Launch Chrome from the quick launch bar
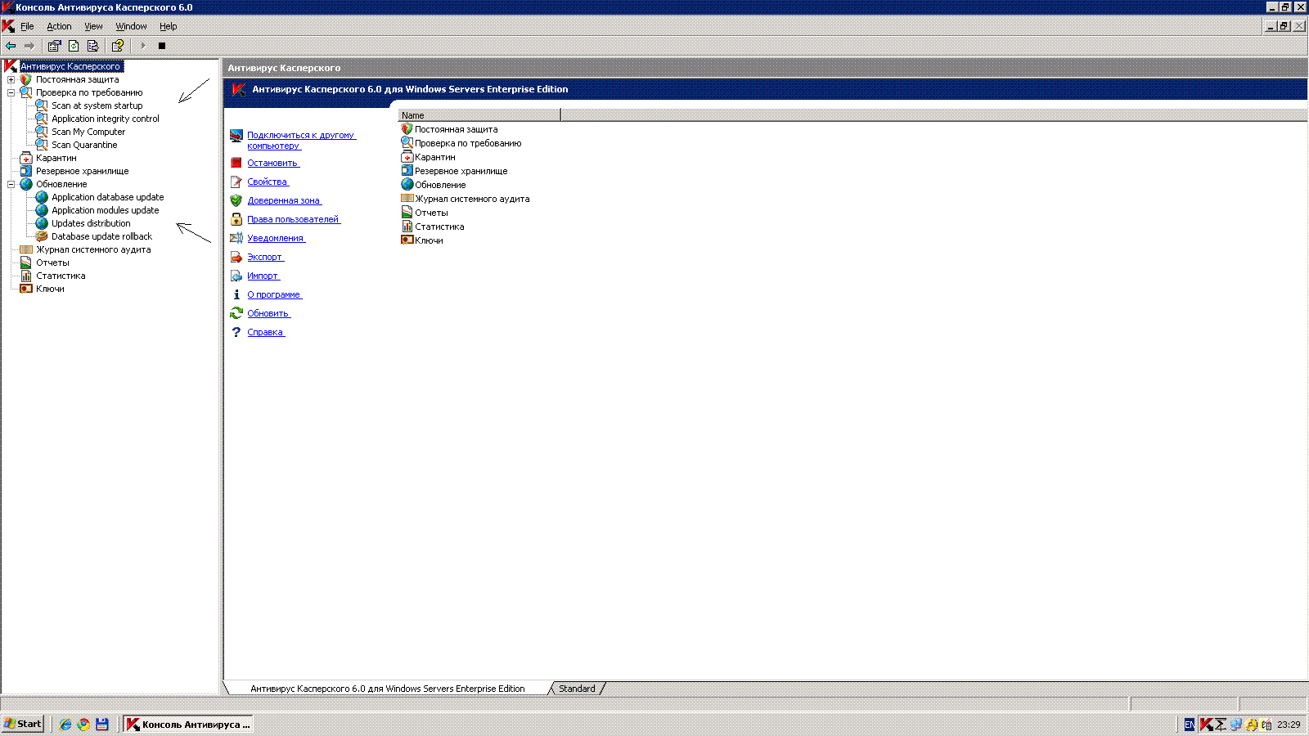1309x736 pixels. [83, 724]
